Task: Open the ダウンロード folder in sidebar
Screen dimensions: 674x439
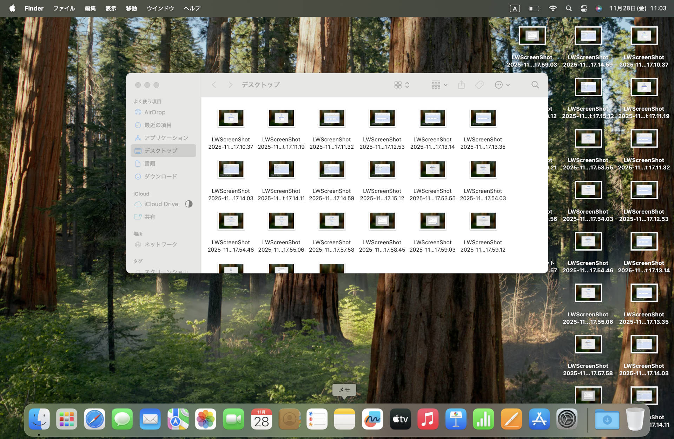Action: 160,176
